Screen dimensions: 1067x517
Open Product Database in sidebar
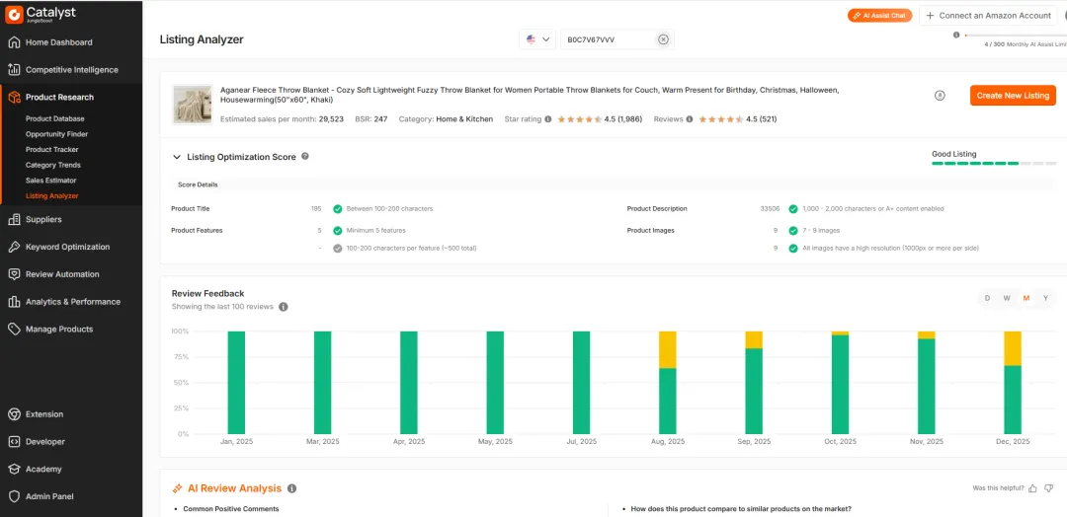[x=54, y=118]
